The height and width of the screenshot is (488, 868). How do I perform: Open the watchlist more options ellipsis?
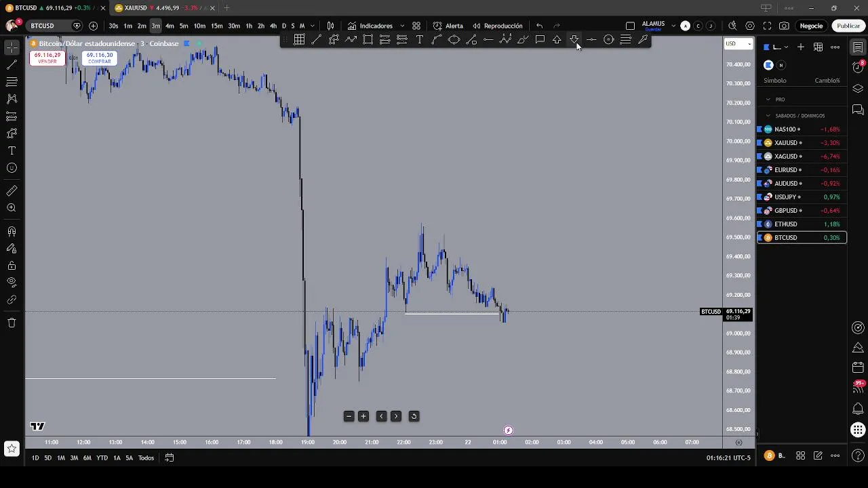click(x=835, y=47)
